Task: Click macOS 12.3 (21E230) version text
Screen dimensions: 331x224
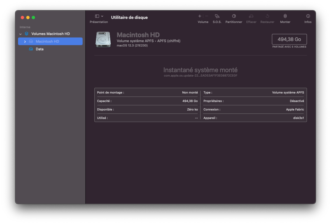Action: pyautogui.click(x=132, y=46)
